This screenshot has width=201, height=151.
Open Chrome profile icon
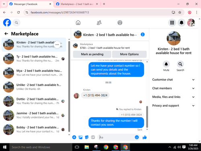point(189,12)
